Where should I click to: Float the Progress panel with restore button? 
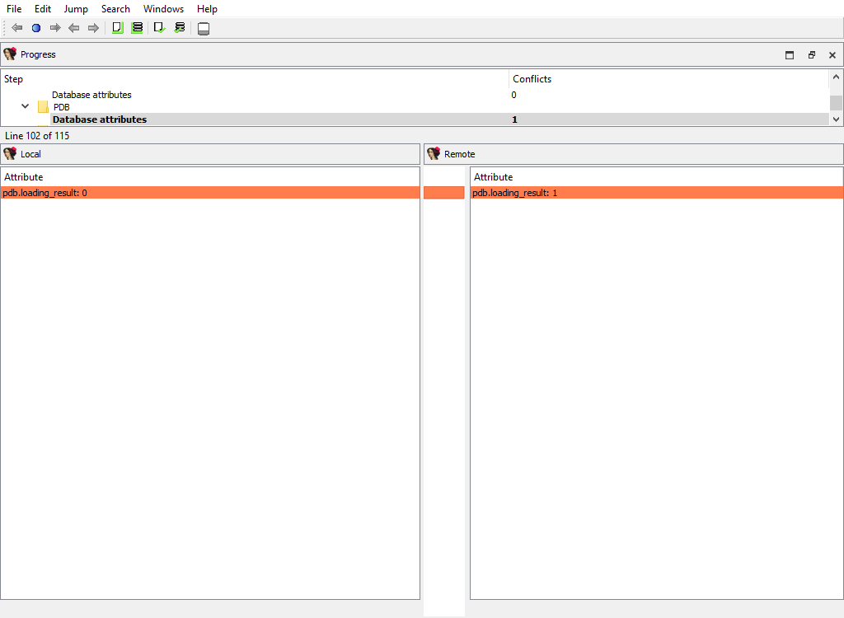click(x=811, y=55)
